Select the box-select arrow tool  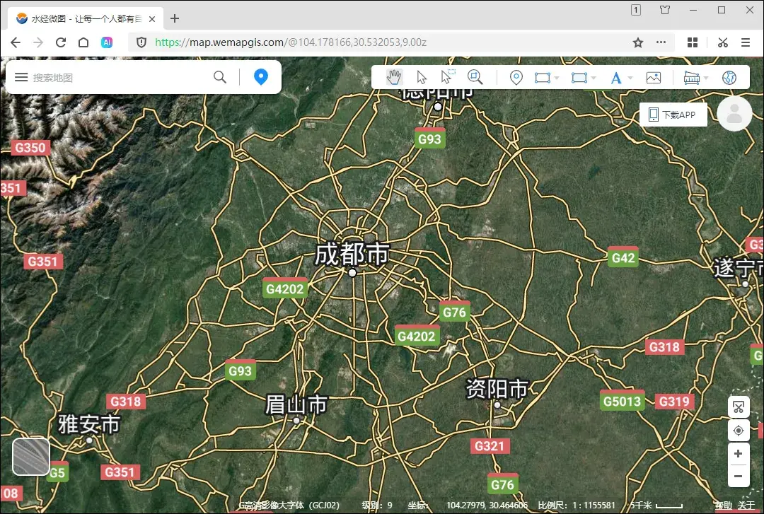tap(448, 77)
